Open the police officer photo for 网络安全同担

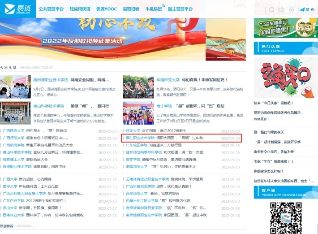[x=15, y=87]
